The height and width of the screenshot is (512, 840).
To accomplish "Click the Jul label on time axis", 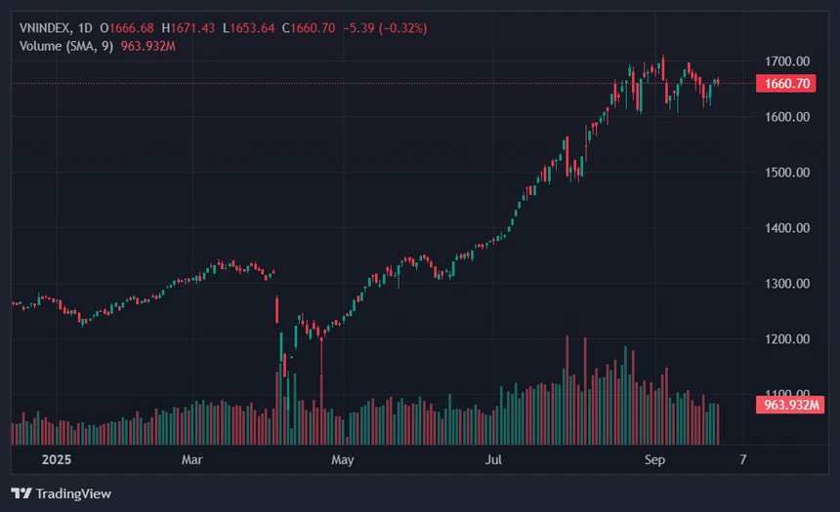I will point(494,458).
